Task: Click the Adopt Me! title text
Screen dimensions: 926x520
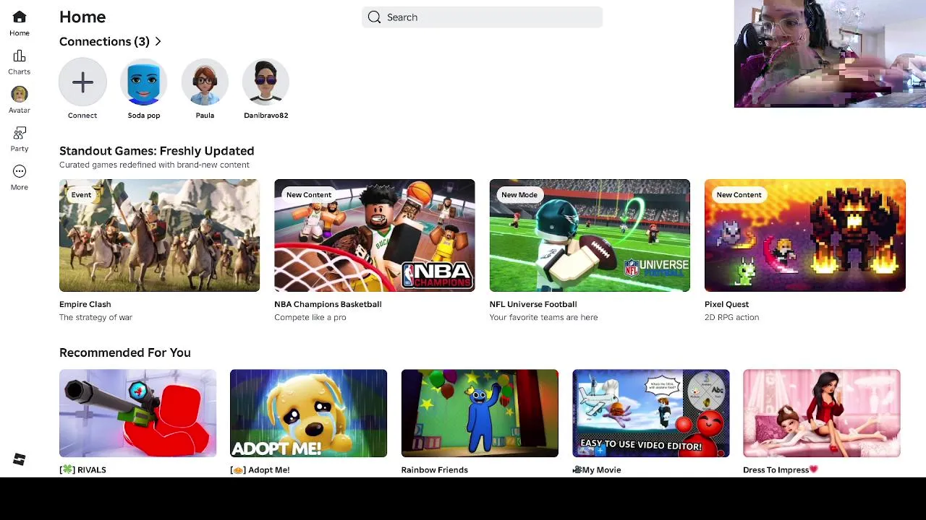Action: [260, 469]
